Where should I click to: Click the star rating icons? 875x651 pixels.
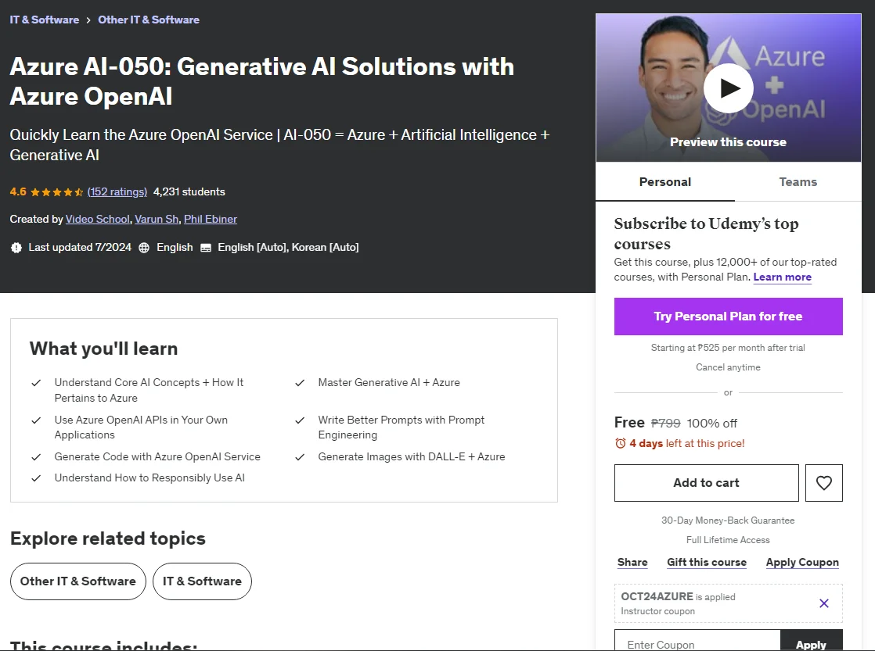click(x=57, y=192)
